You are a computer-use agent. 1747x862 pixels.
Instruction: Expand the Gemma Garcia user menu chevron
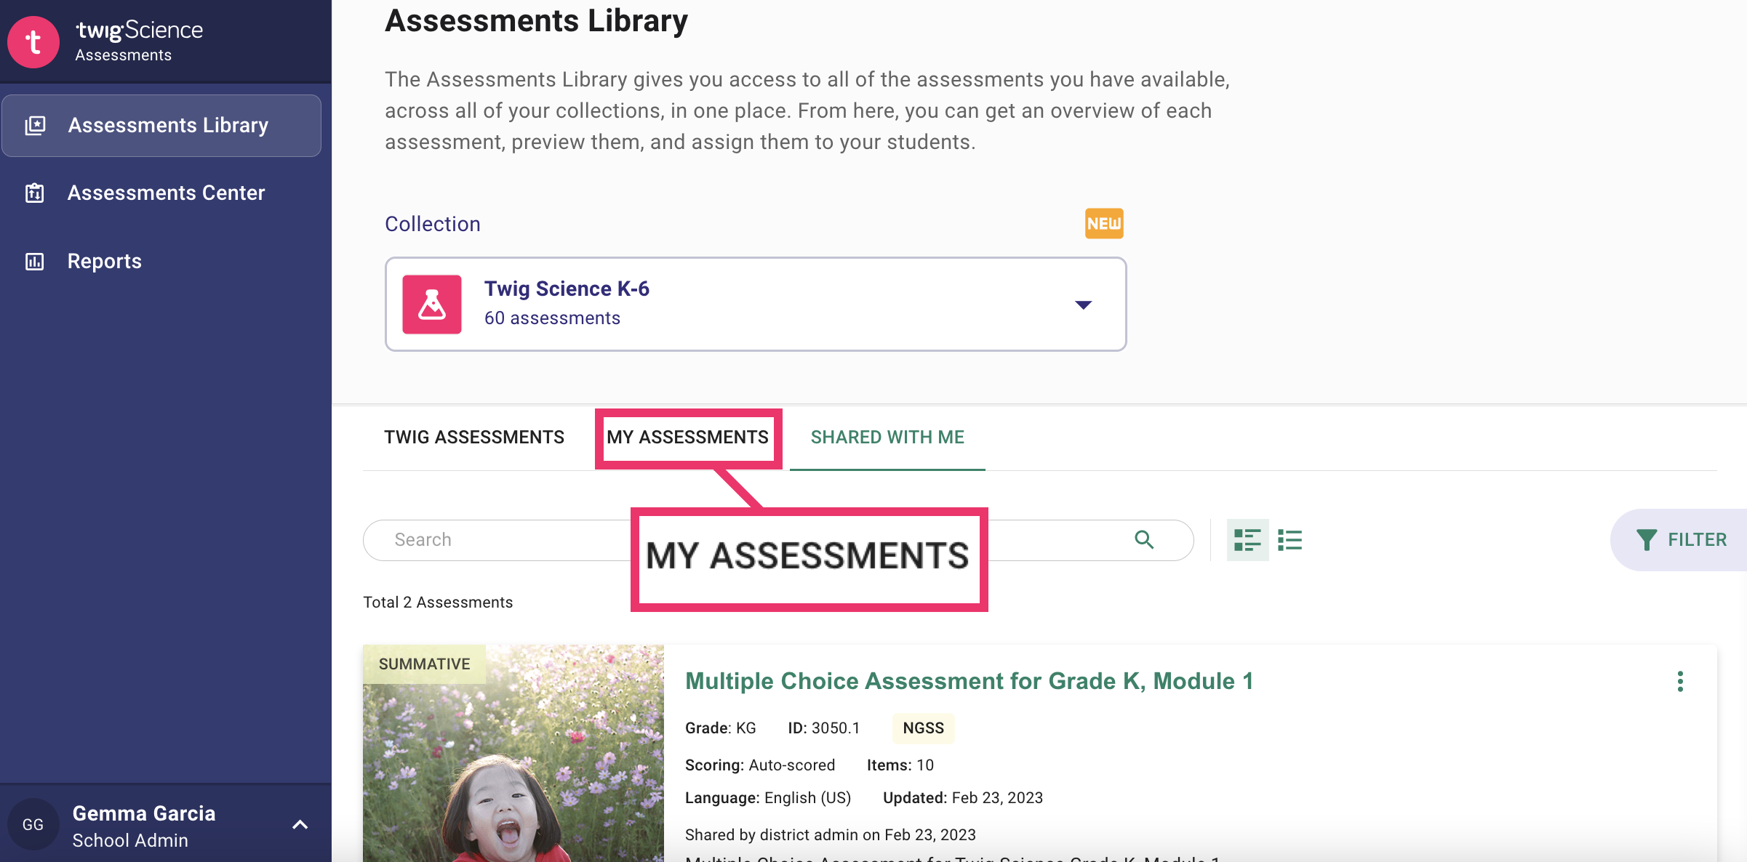(x=300, y=824)
